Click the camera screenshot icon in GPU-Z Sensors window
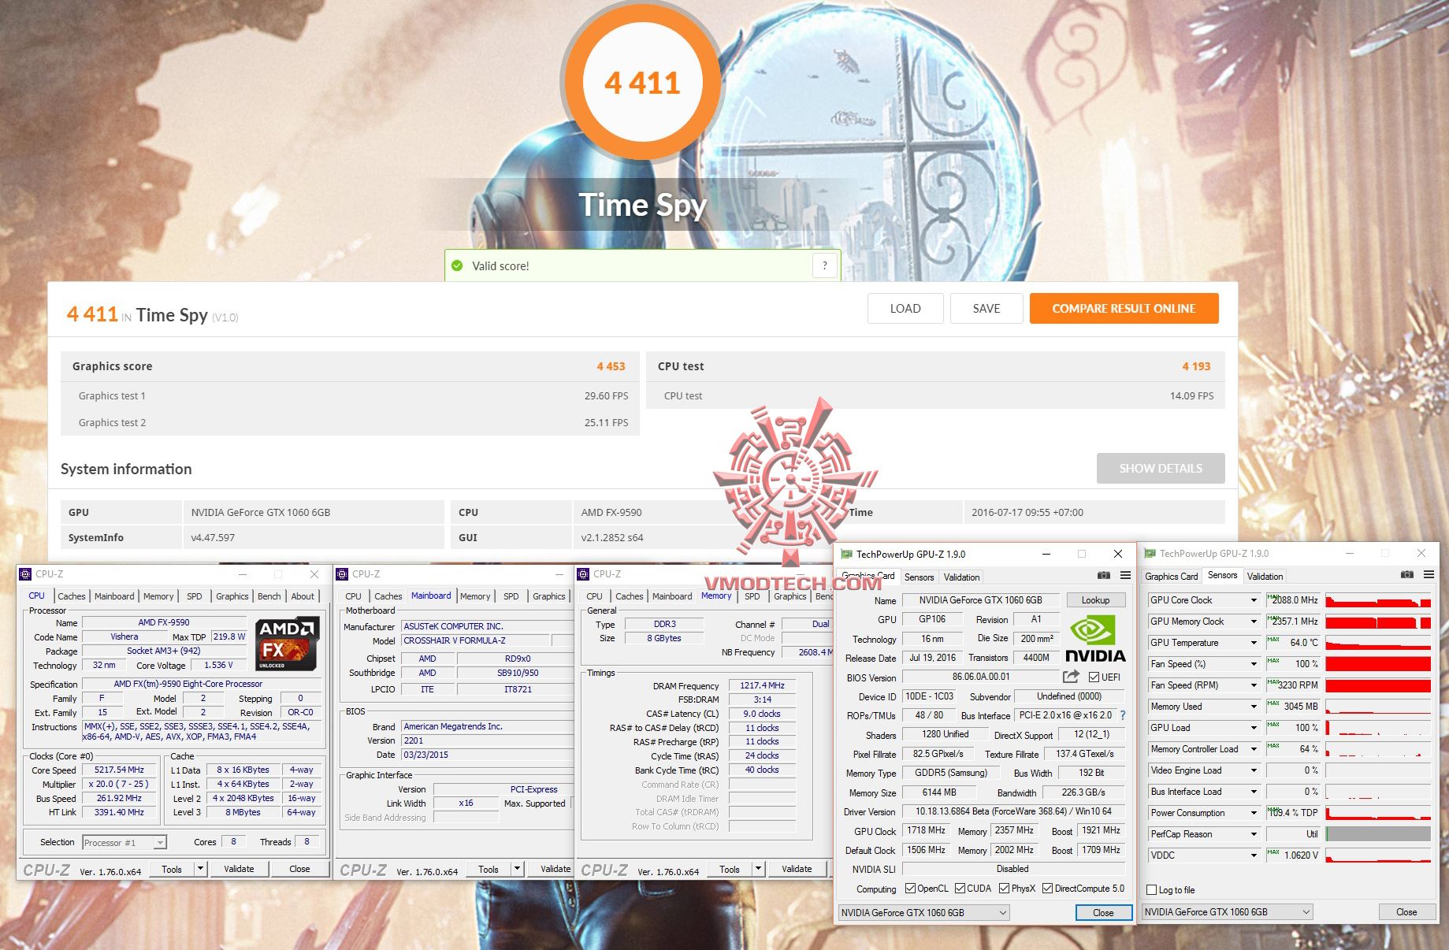1449x950 pixels. point(1407,575)
